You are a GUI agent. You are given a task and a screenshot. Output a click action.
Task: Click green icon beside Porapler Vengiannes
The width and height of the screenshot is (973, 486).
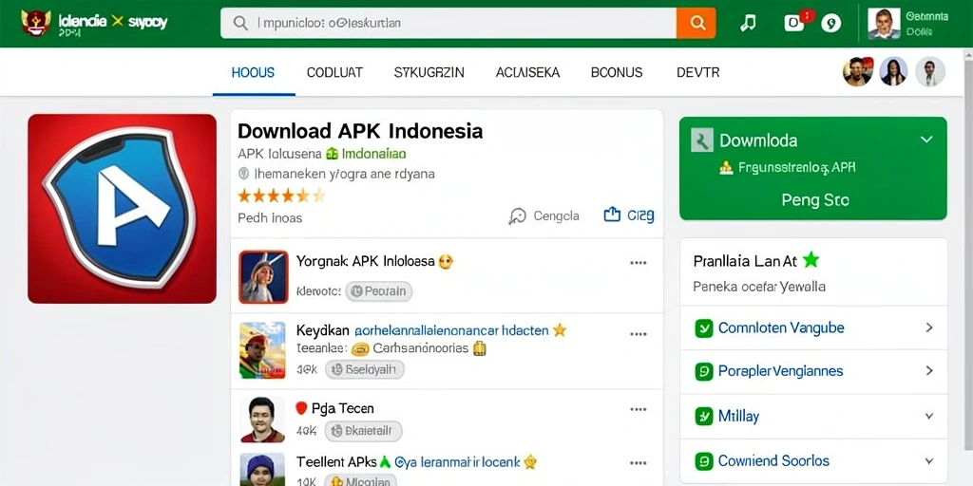point(704,371)
